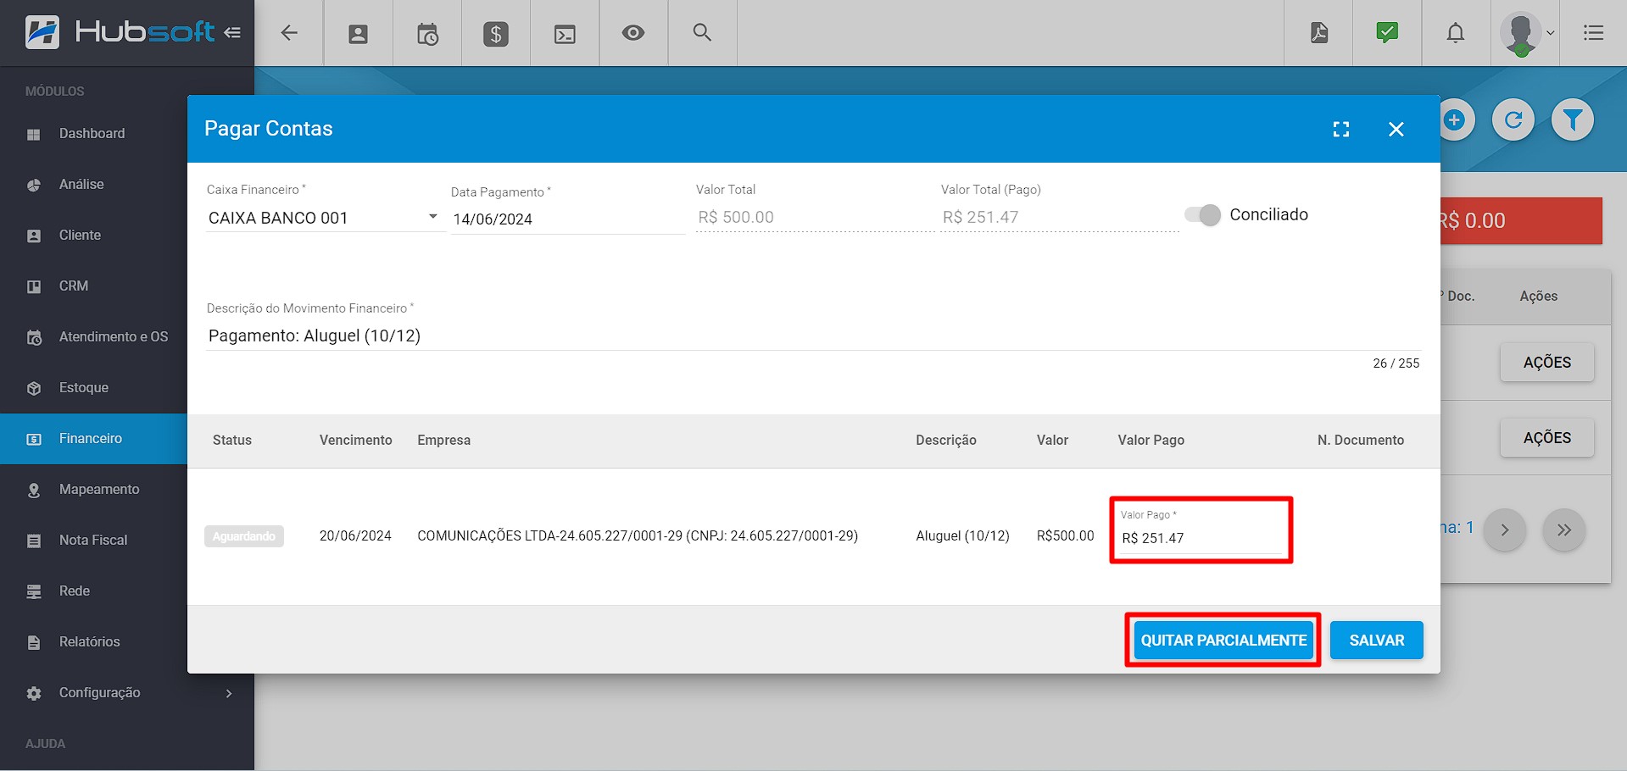Open the calendar clock toolbar icon

coord(427,34)
